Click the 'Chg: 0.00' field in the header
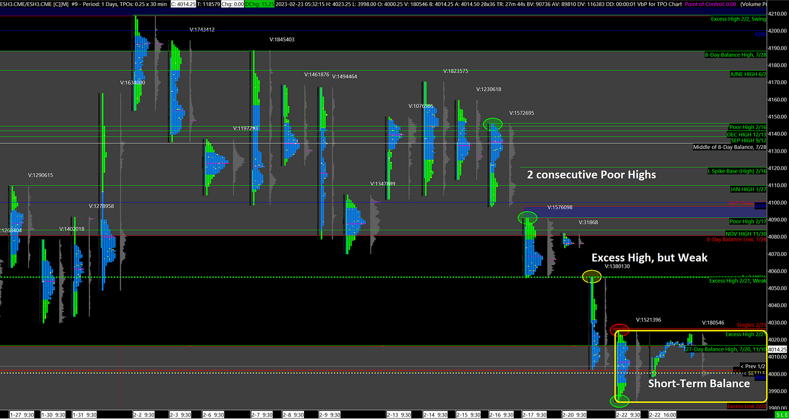The image size is (789, 419). click(233, 4)
